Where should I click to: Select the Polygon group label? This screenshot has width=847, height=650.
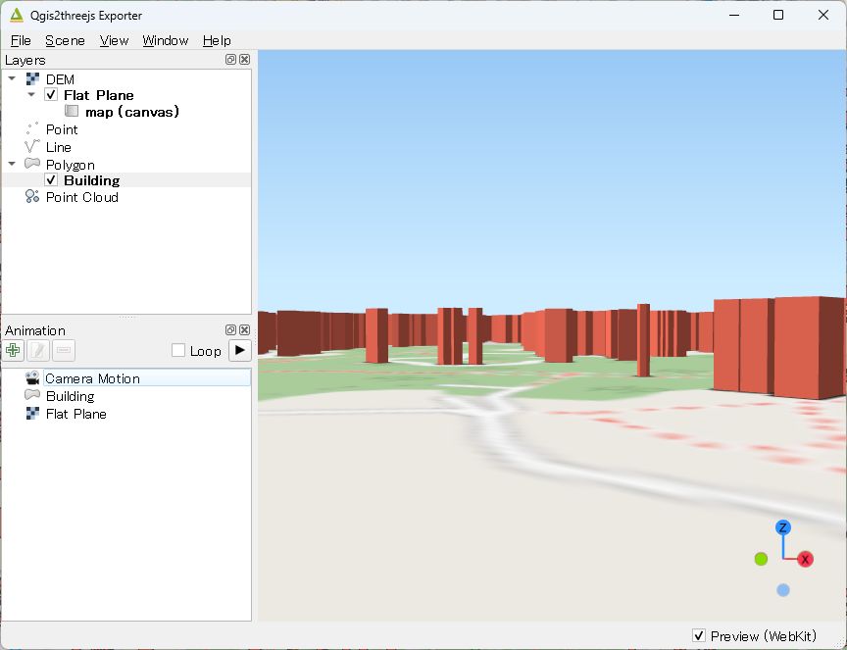[71, 165]
